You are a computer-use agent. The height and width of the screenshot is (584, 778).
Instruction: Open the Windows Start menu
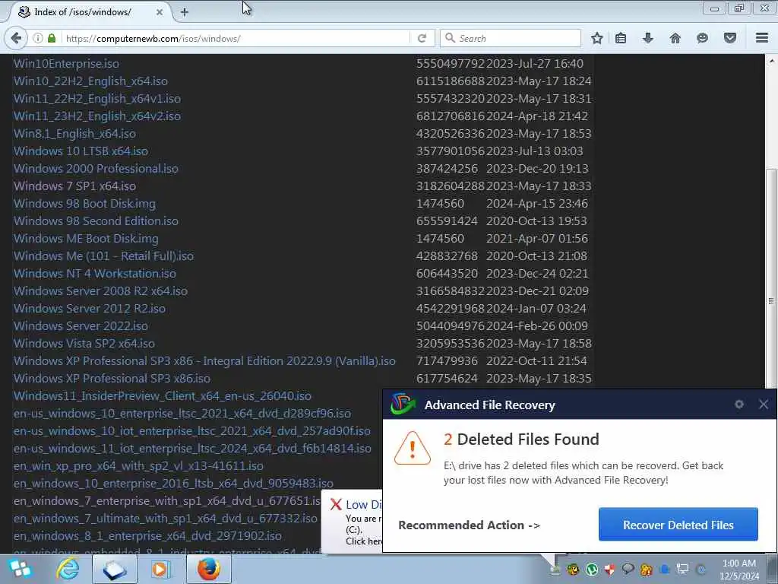[x=20, y=569]
